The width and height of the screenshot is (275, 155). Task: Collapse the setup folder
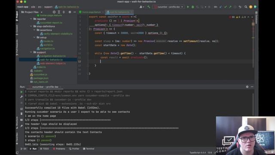click(x=34, y=37)
